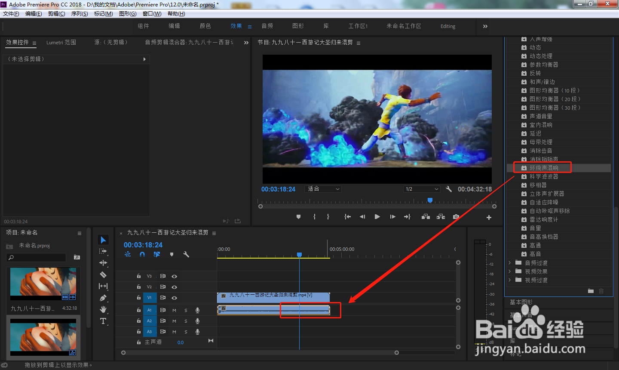Viewport: 619px width, 370px height.
Task: Toggle V3 track visibility eye
Action: point(175,276)
